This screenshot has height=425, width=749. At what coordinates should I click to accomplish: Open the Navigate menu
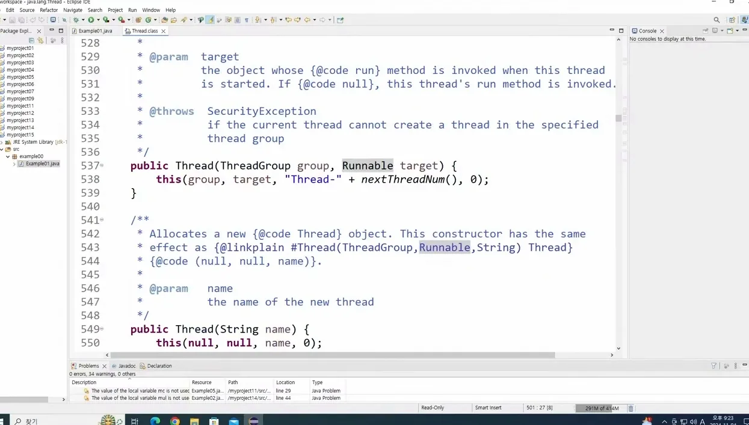click(x=73, y=10)
